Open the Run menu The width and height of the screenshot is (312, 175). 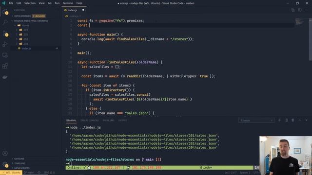pyautogui.click(x=57, y=3)
